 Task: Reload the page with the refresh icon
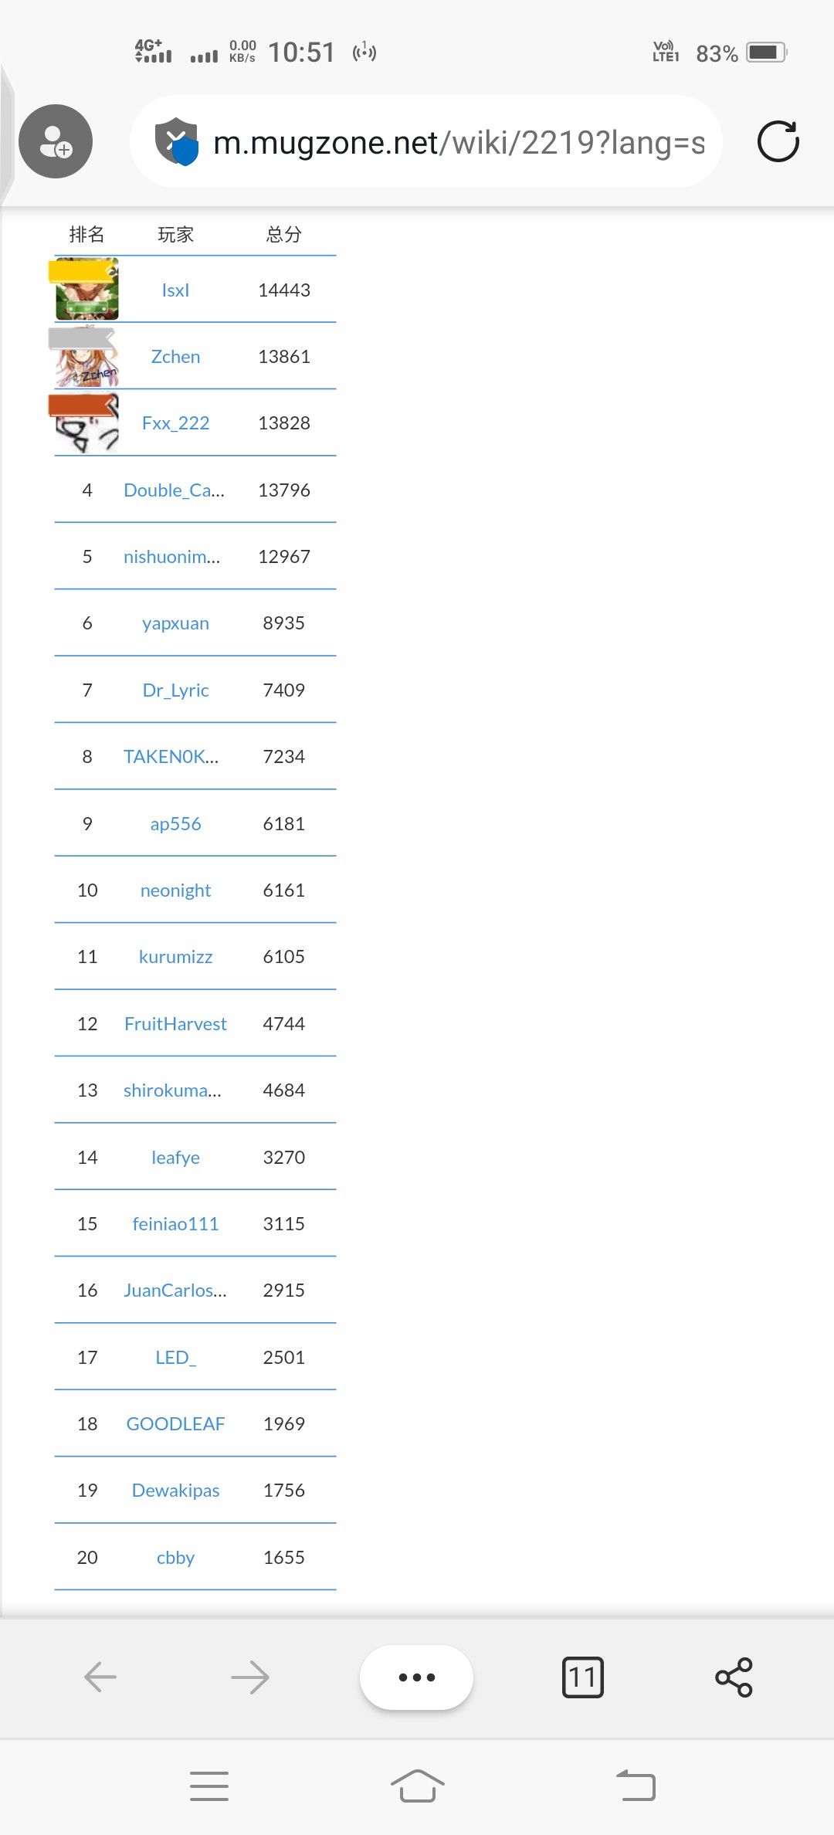(x=778, y=141)
